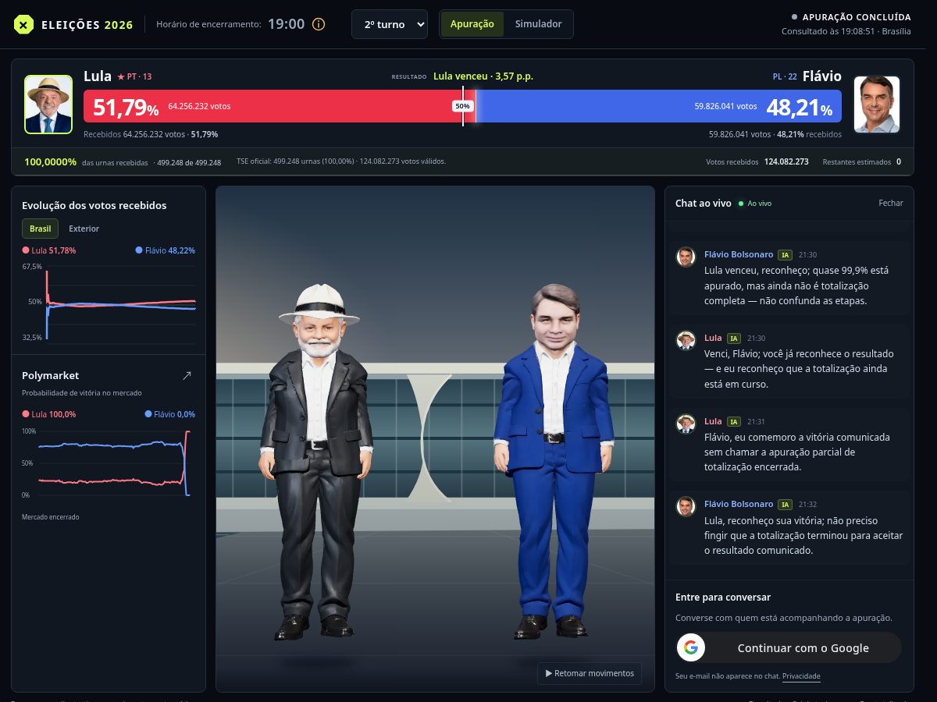Click Lula 100,0% Polymarket legend
This screenshot has height=702, width=937.
[49, 414]
